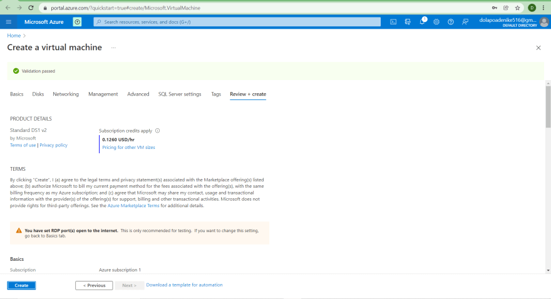Click the Standard DS1 v2 product name

click(x=28, y=130)
